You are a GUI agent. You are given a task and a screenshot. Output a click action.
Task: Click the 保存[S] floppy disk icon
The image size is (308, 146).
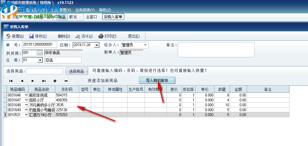coord(31,36)
